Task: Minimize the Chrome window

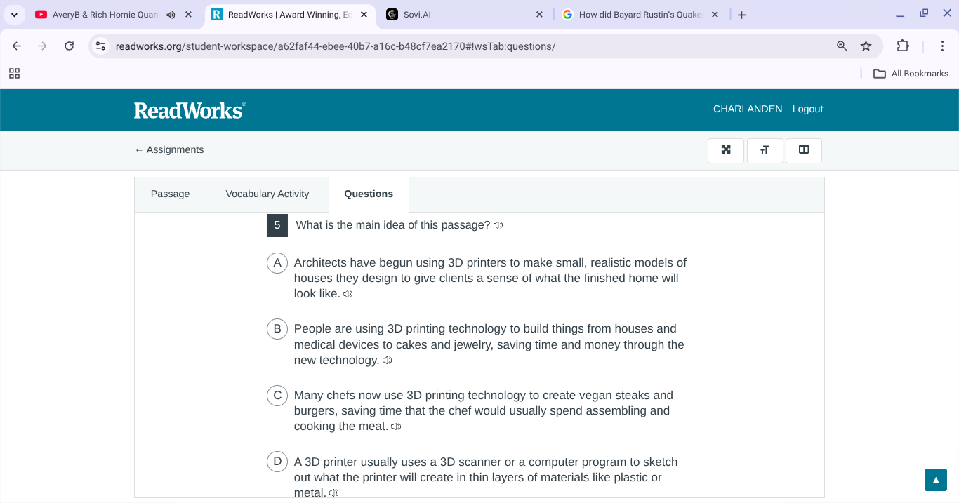Action: pos(900,15)
